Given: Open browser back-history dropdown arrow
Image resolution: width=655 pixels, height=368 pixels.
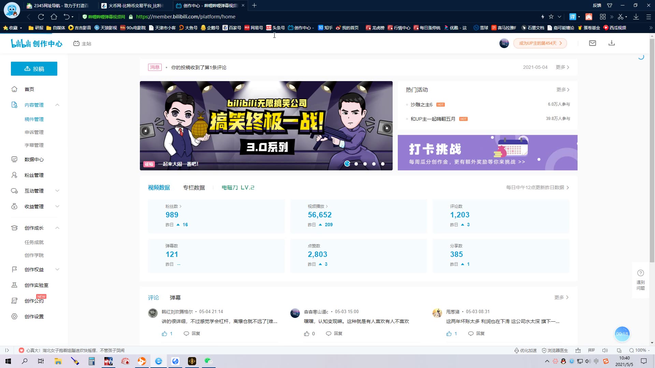Looking at the screenshot, I should [72, 17].
